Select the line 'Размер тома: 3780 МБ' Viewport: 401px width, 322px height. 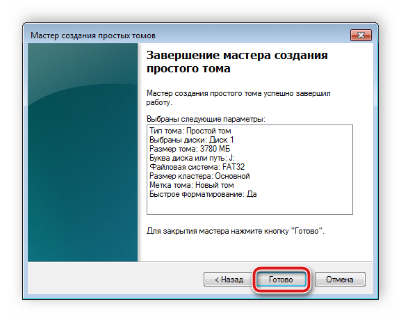[x=190, y=149]
